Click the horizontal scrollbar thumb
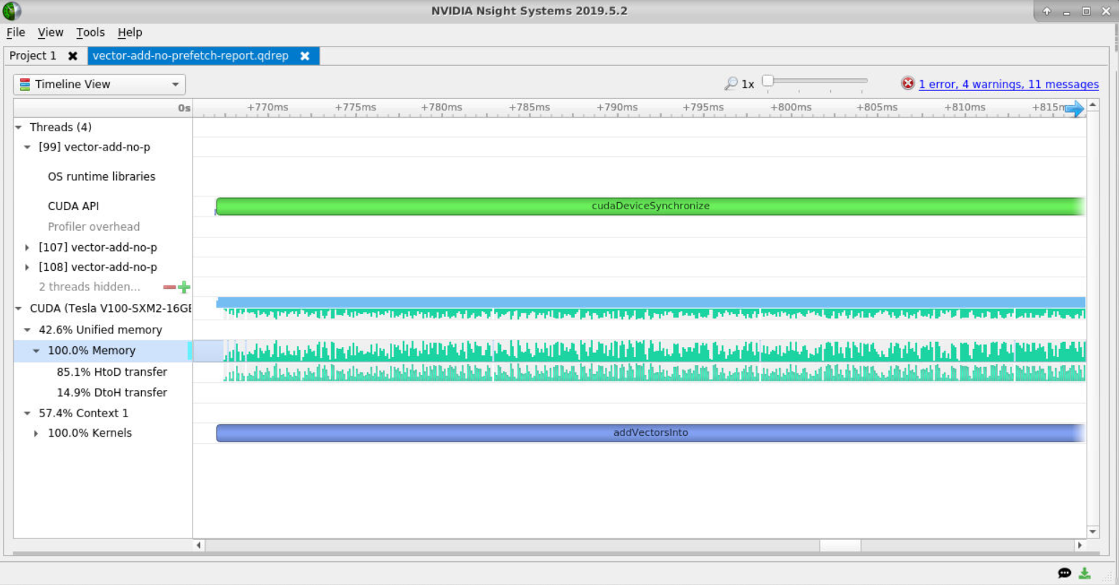 coord(840,546)
